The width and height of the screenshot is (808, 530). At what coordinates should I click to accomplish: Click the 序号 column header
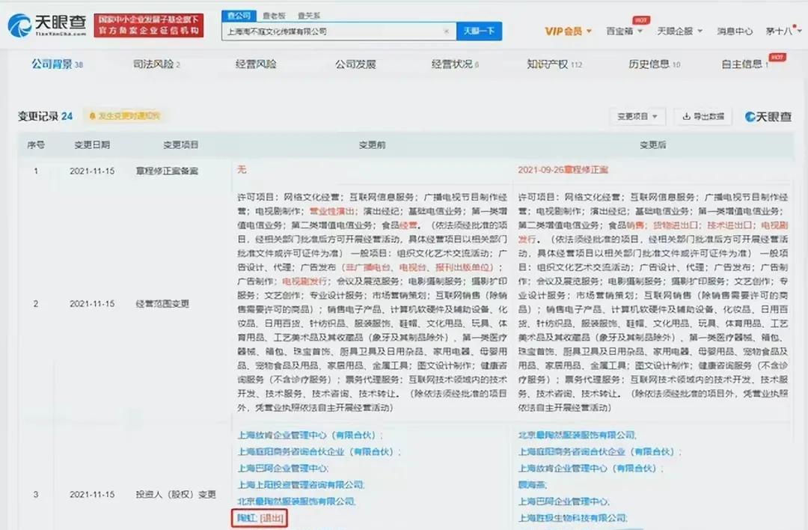[x=36, y=145]
